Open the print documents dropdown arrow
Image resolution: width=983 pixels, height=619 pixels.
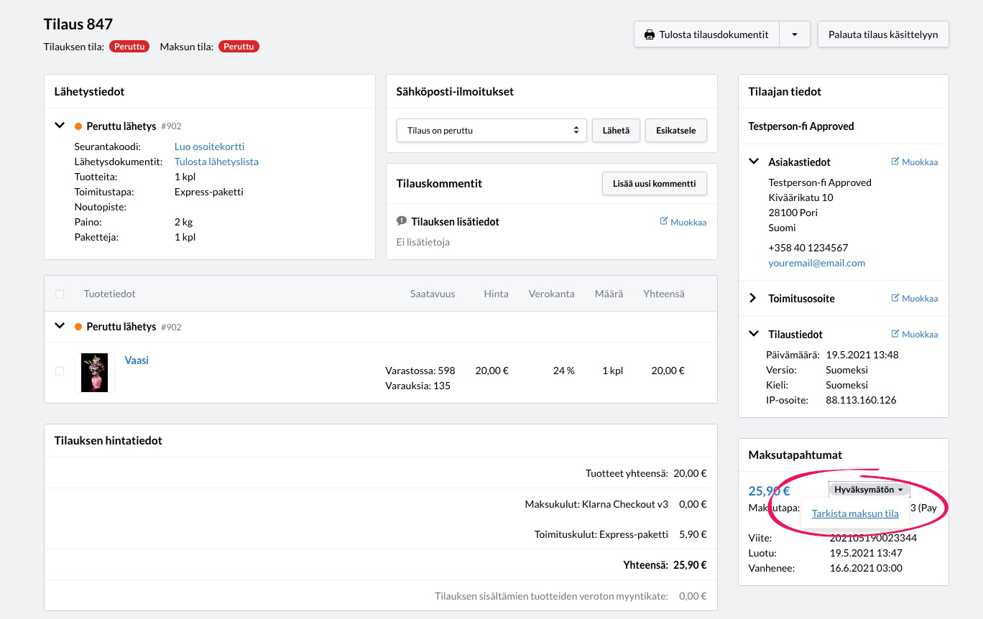[x=795, y=34]
